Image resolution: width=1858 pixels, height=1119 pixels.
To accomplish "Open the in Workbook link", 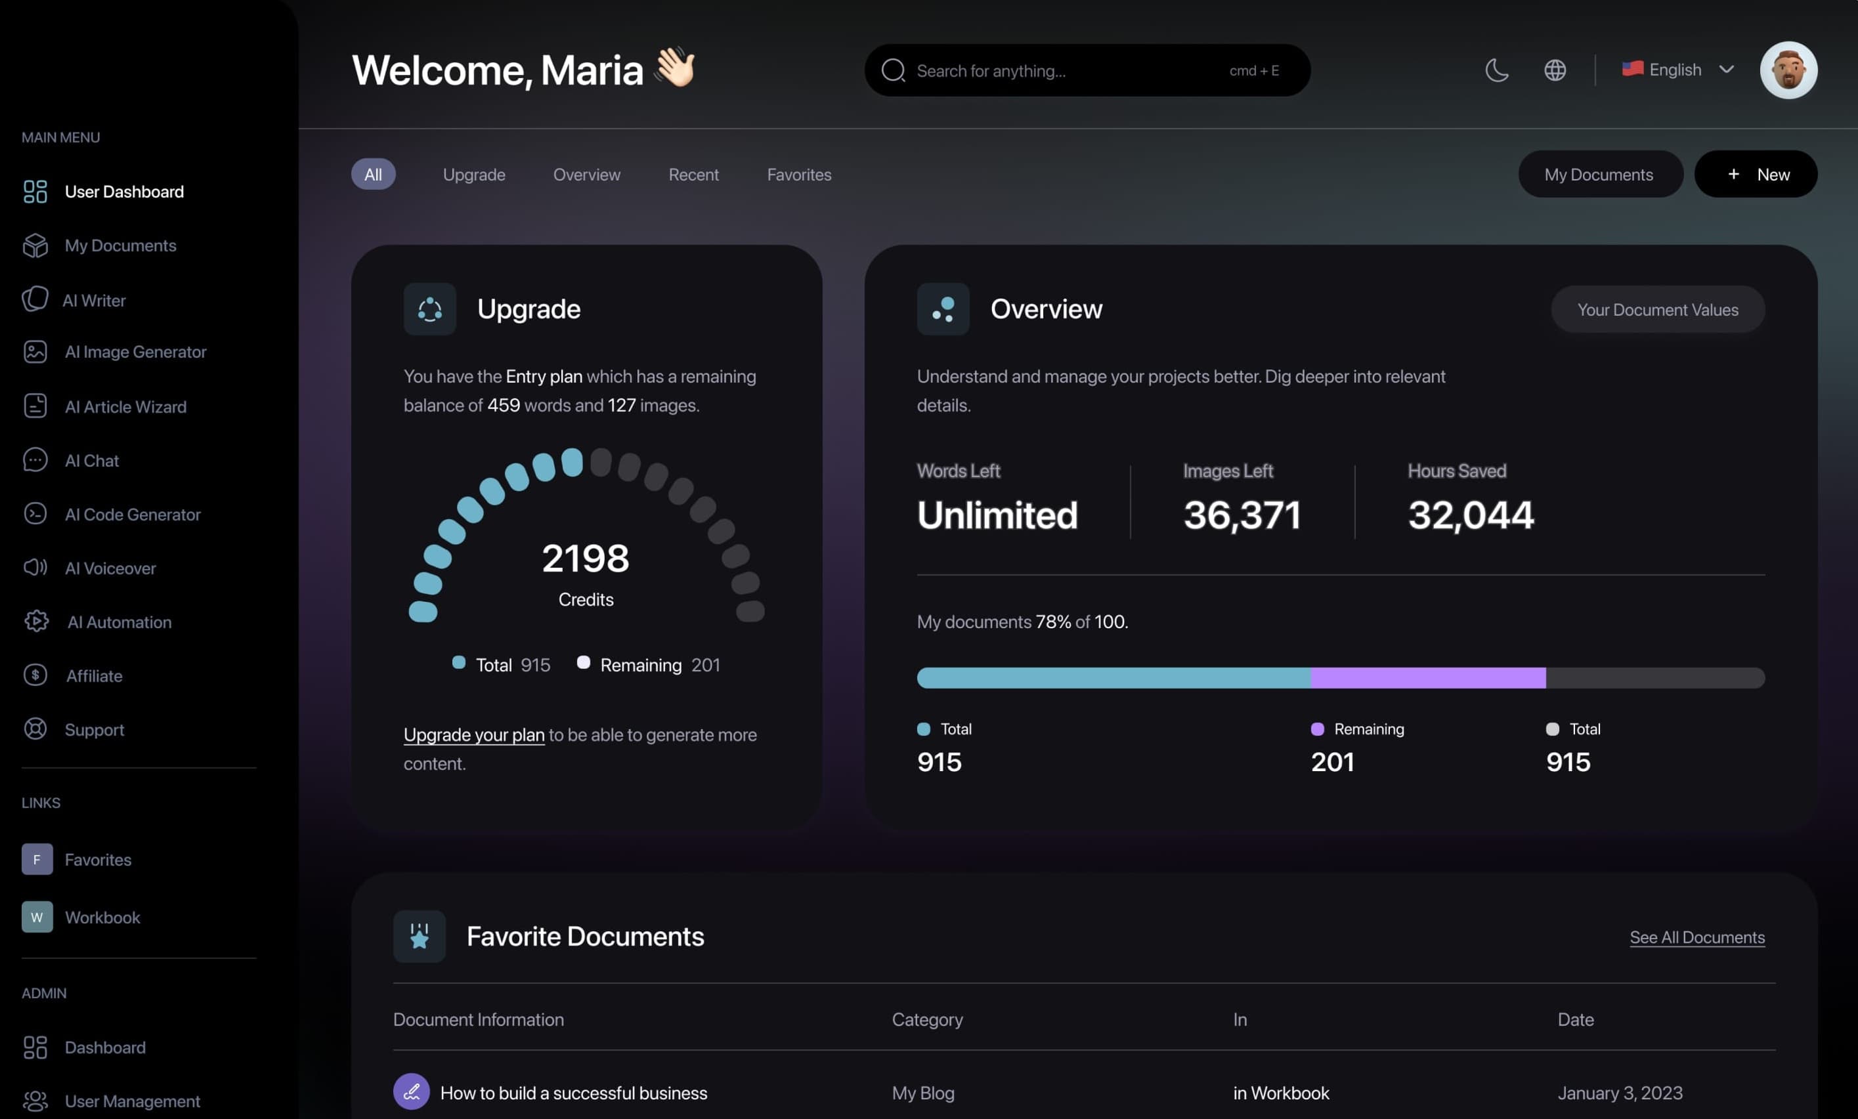I will tap(1281, 1092).
